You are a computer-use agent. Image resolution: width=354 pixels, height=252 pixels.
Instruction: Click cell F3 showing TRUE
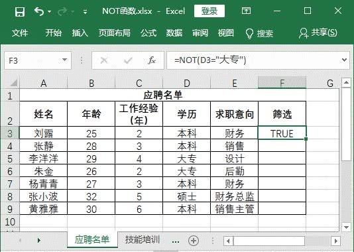(x=282, y=133)
